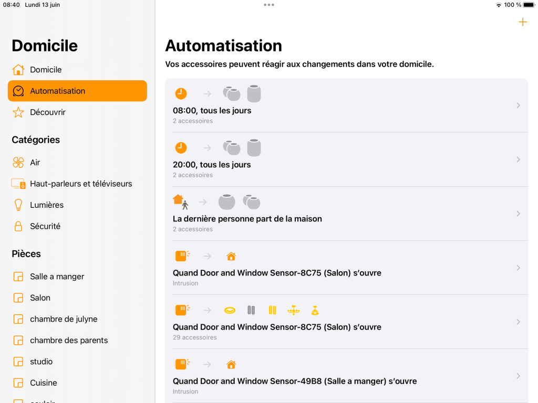Select chambre des parents room
The height and width of the screenshot is (403, 538).
pyautogui.click(x=69, y=341)
